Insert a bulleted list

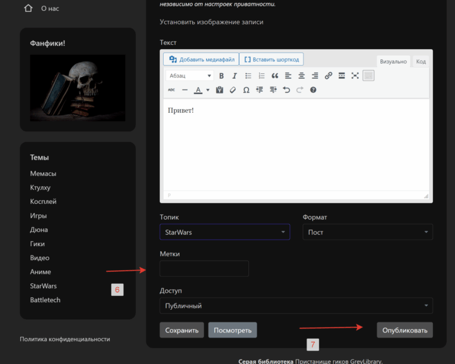248,76
